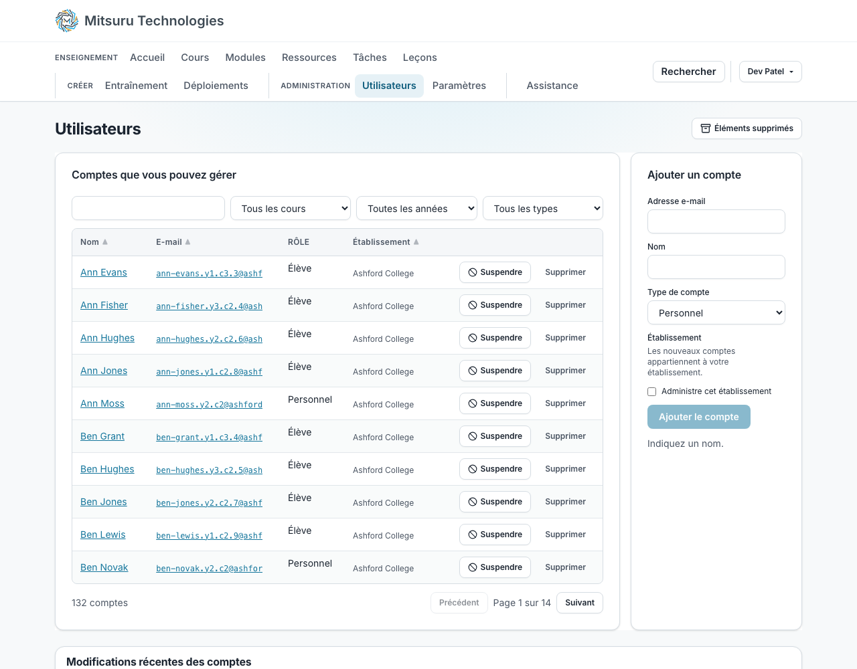This screenshot has width=857, height=669.
Task: Expand the Tous les types filter
Action: coord(543,208)
